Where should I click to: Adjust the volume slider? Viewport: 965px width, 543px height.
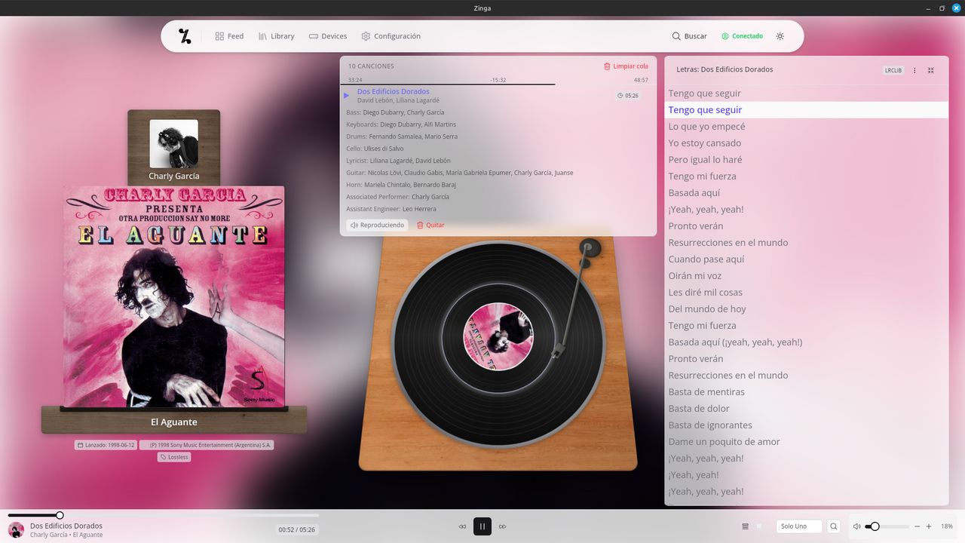(x=887, y=526)
